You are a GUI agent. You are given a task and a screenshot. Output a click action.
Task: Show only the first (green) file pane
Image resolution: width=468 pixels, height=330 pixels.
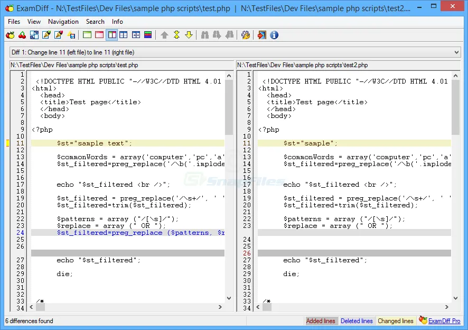87,35
